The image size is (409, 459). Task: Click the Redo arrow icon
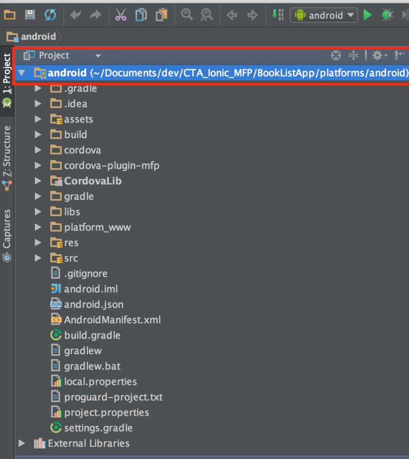tap(96, 15)
